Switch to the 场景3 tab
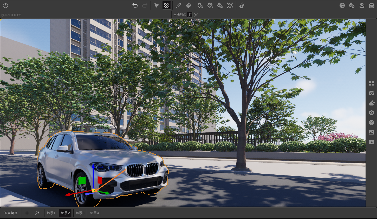 coord(80,213)
